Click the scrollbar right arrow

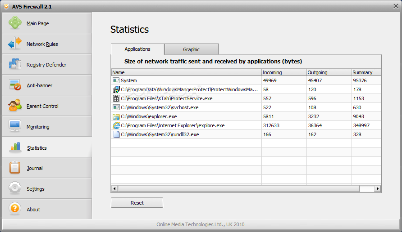tap(377, 188)
